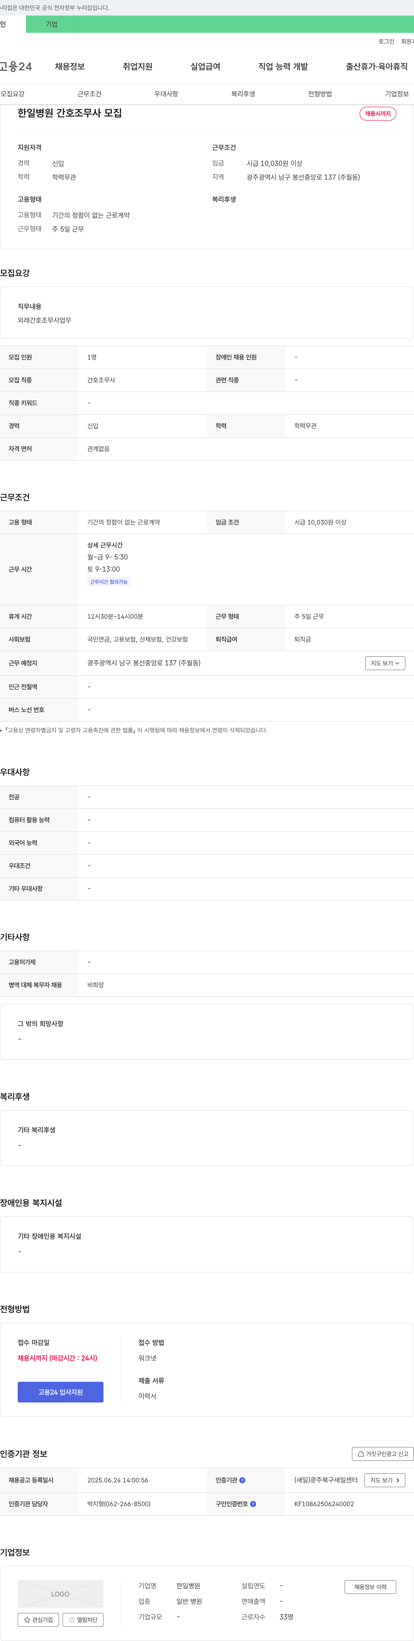
Task: Jump to 전형방법 section tab
Action: (x=320, y=94)
